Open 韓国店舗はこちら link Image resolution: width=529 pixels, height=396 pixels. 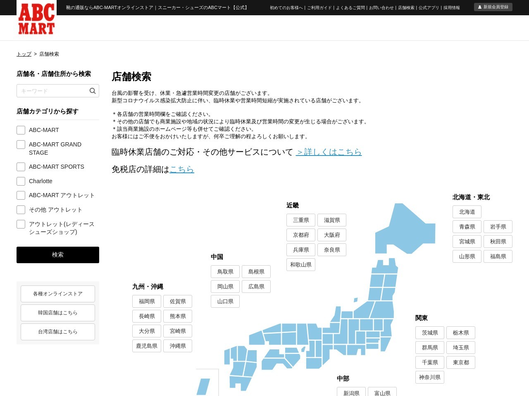coord(58,313)
